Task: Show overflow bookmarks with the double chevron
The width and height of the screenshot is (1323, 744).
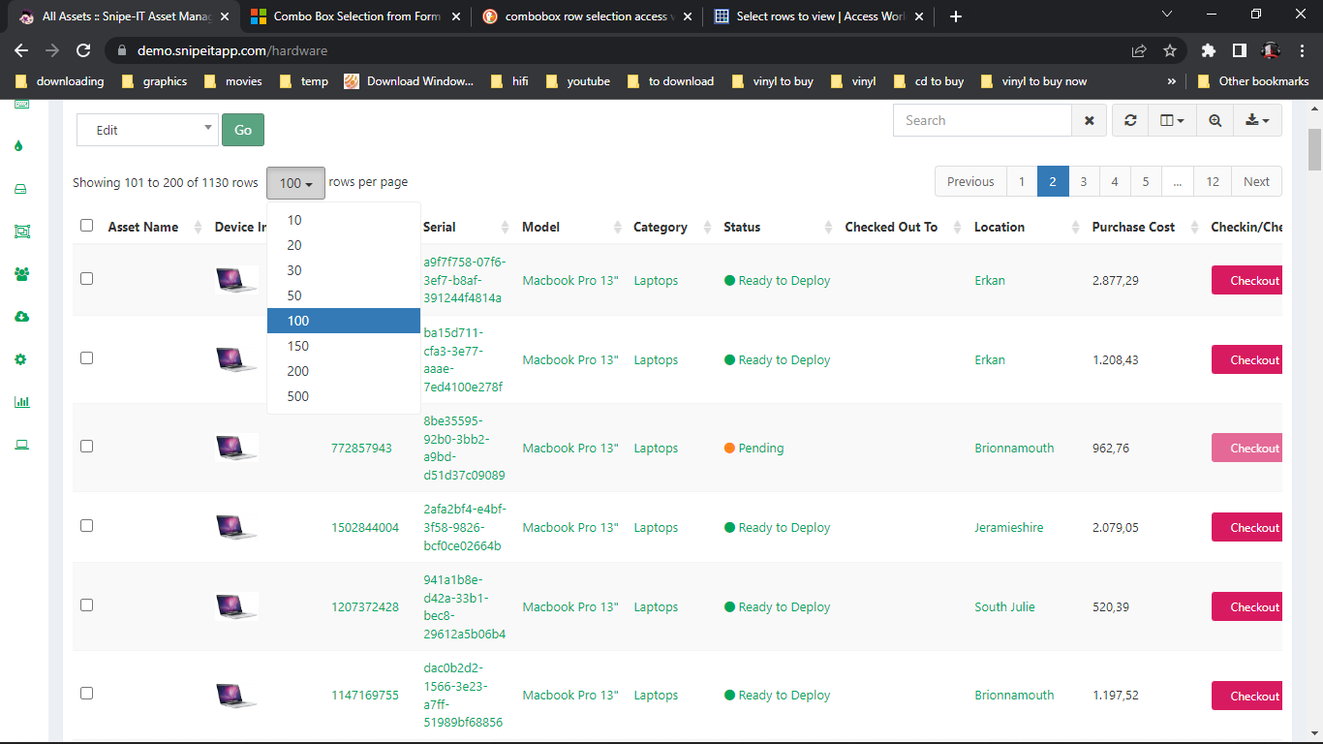Action: pos(1172,81)
